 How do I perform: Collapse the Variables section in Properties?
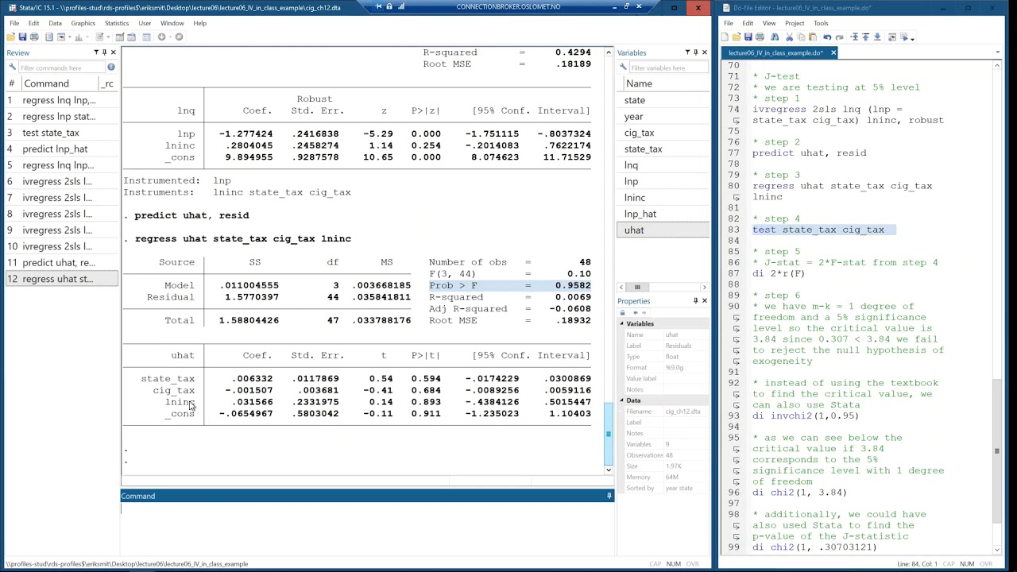click(x=622, y=324)
